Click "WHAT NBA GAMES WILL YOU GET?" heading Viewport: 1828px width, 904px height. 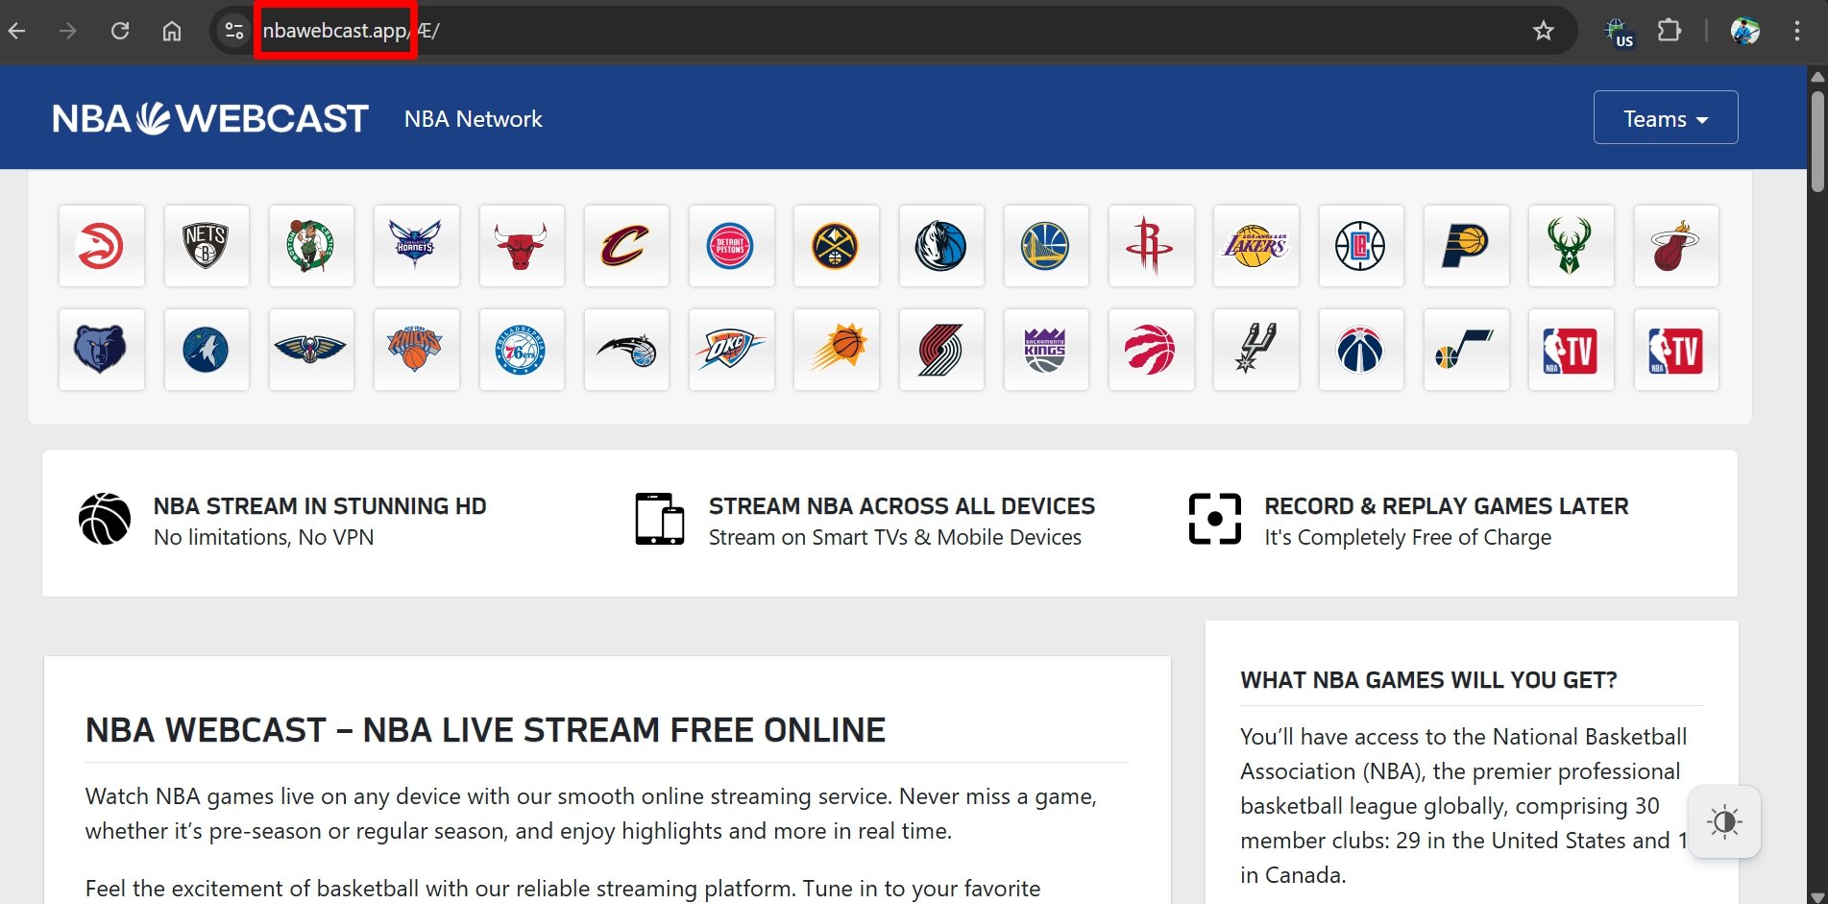tap(1429, 680)
